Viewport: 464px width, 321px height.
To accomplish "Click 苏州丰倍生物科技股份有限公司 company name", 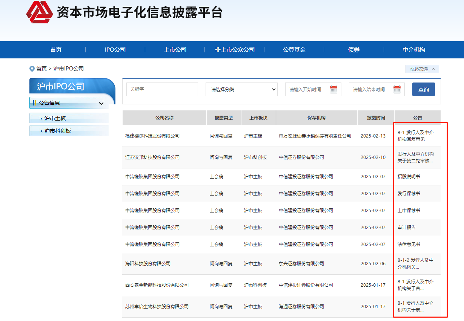I will click(157, 307).
